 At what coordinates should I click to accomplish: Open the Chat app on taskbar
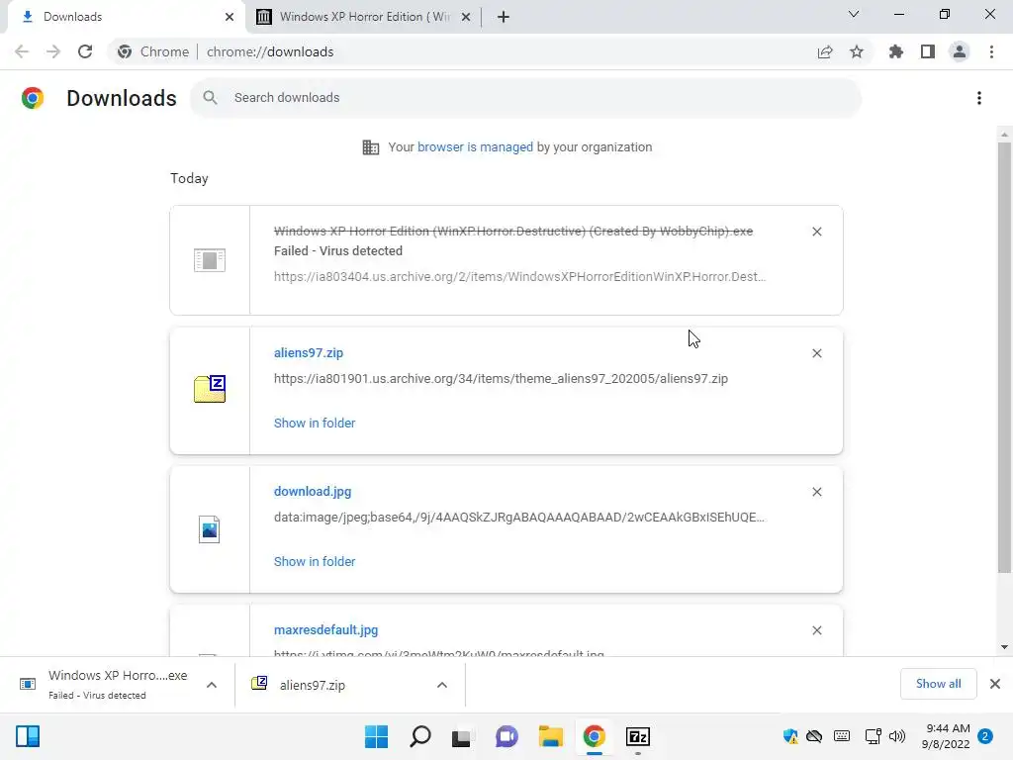click(x=506, y=736)
